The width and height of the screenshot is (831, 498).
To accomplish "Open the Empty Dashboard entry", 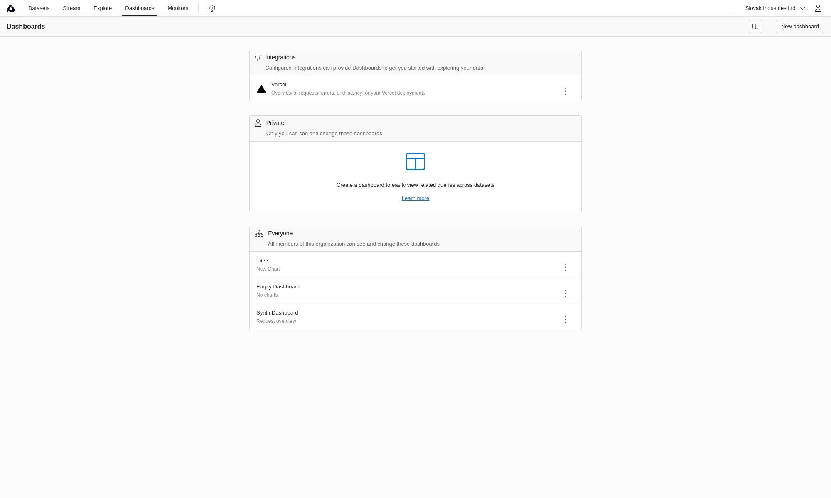I will pos(278,287).
